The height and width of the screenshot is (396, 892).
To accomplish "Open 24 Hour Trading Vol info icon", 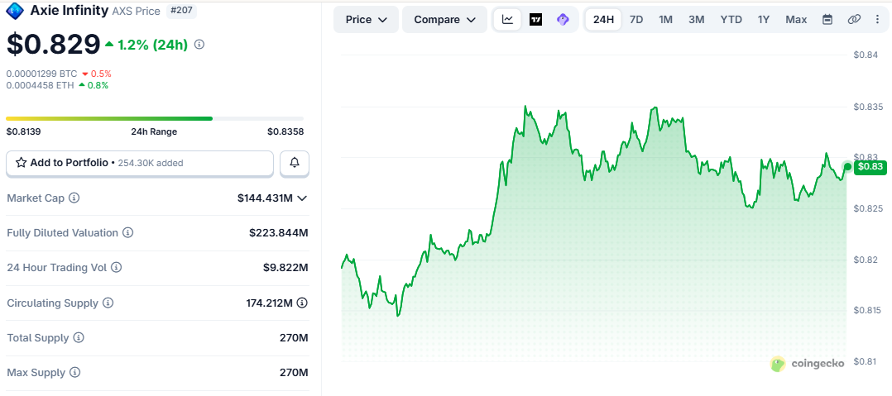I will (116, 268).
